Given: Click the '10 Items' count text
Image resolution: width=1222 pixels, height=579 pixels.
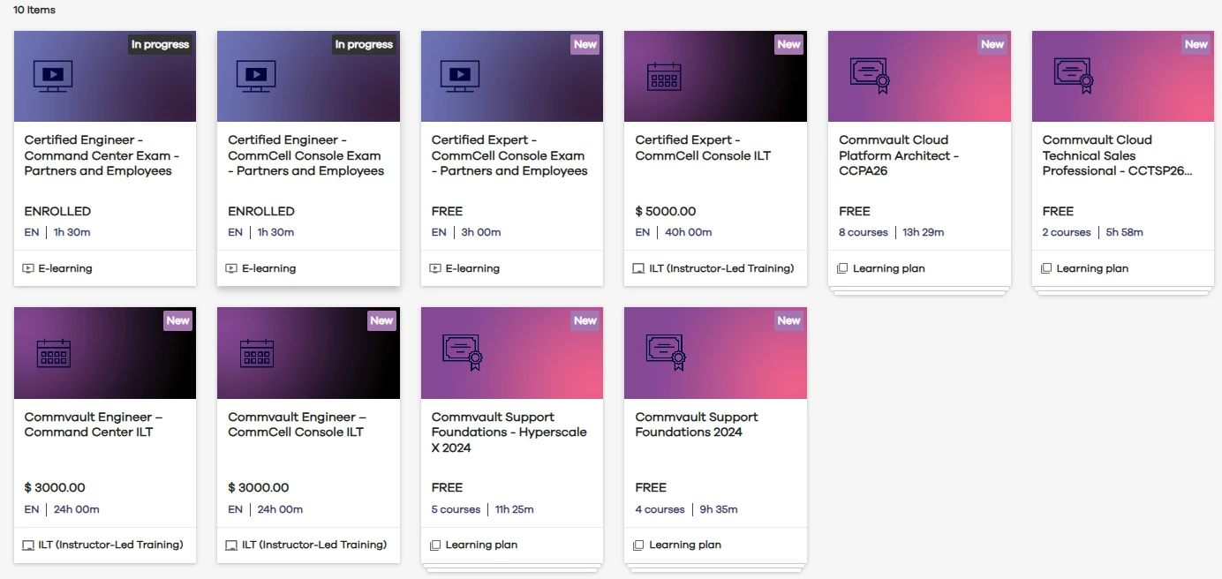Looking at the screenshot, I should click(x=34, y=11).
